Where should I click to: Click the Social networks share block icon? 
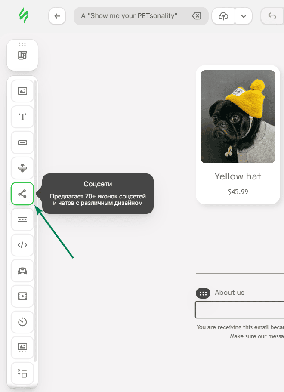pos(22,194)
